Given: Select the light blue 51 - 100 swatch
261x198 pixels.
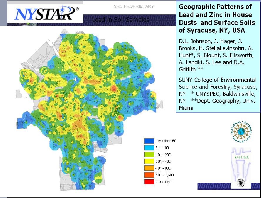Looking at the screenshot, I should pyautogui.click(x=149, y=148).
